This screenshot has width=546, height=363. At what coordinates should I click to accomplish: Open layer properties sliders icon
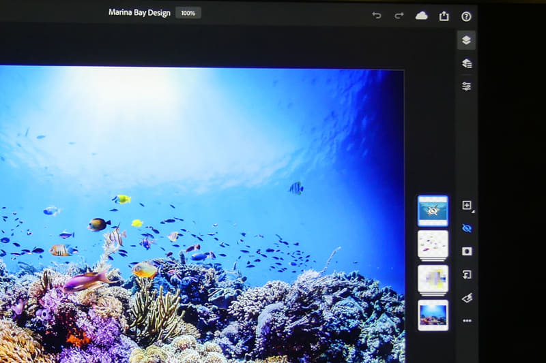click(x=467, y=86)
